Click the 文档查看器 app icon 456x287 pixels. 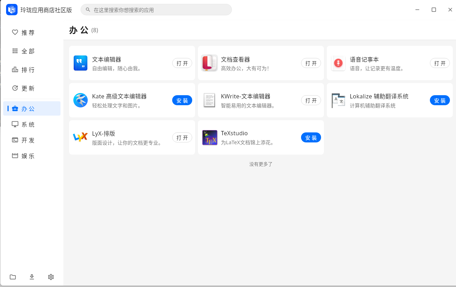pyautogui.click(x=209, y=63)
